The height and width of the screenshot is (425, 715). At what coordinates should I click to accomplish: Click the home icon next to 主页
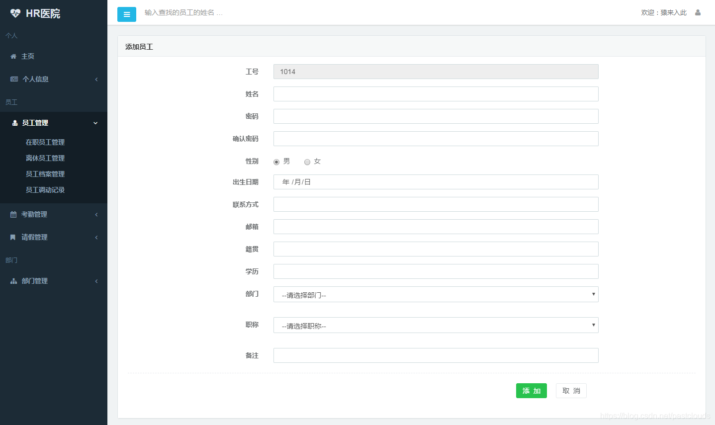[x=13, y=56]
